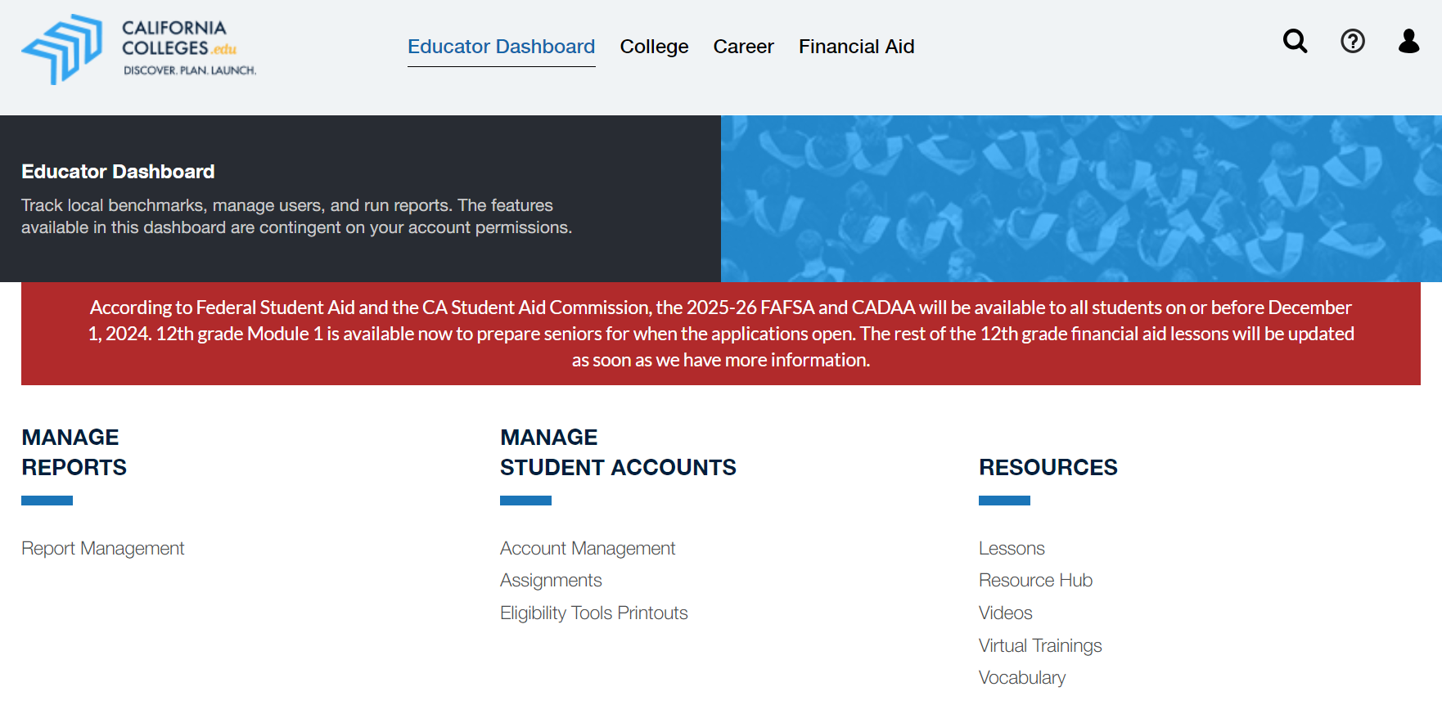Click the red FAFSA announcement banner
Screen dimensions: 1442x714
click(720, 333)
